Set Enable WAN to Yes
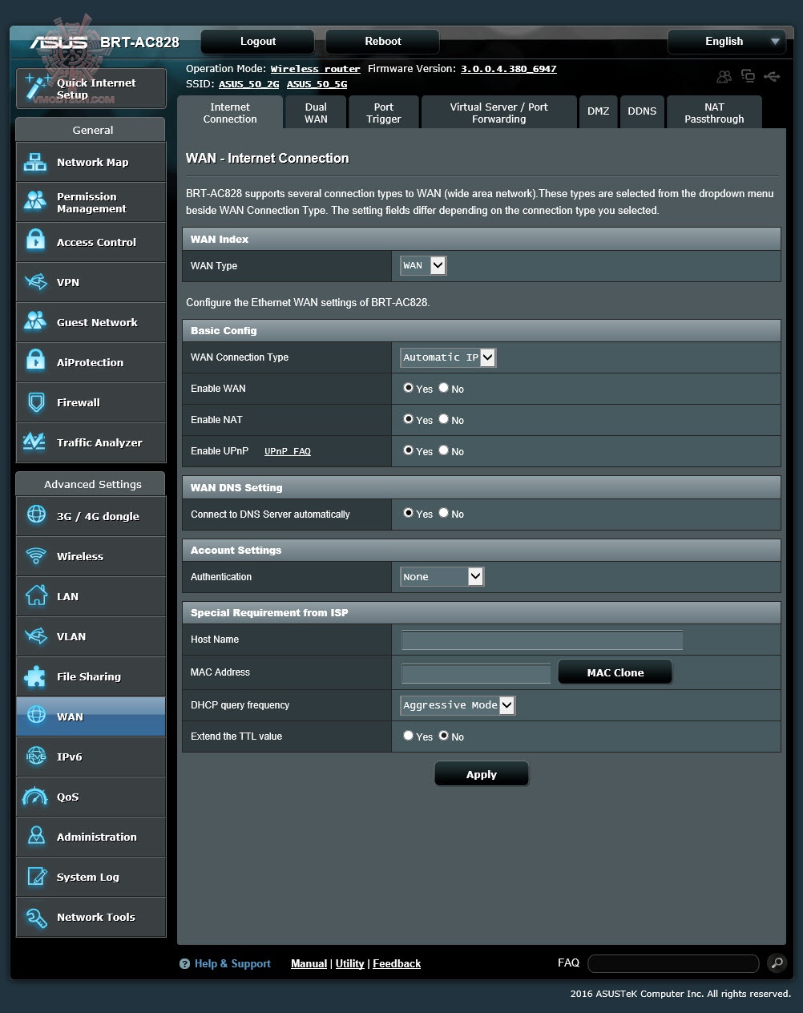The image size is (803, 1013). tap(408, 388)
